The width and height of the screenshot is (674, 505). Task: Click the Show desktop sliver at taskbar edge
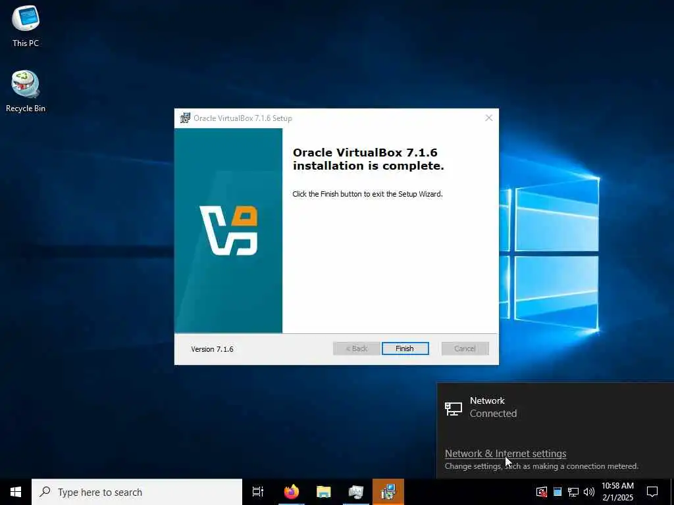tap(672, 492)
